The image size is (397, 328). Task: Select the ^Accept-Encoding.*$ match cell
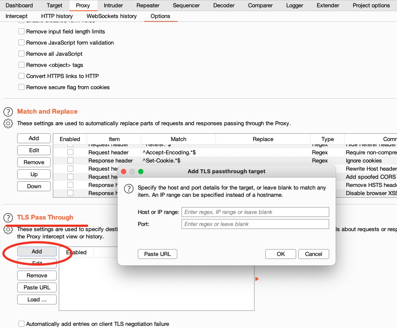pyautogui.click(x=178, y=152)
